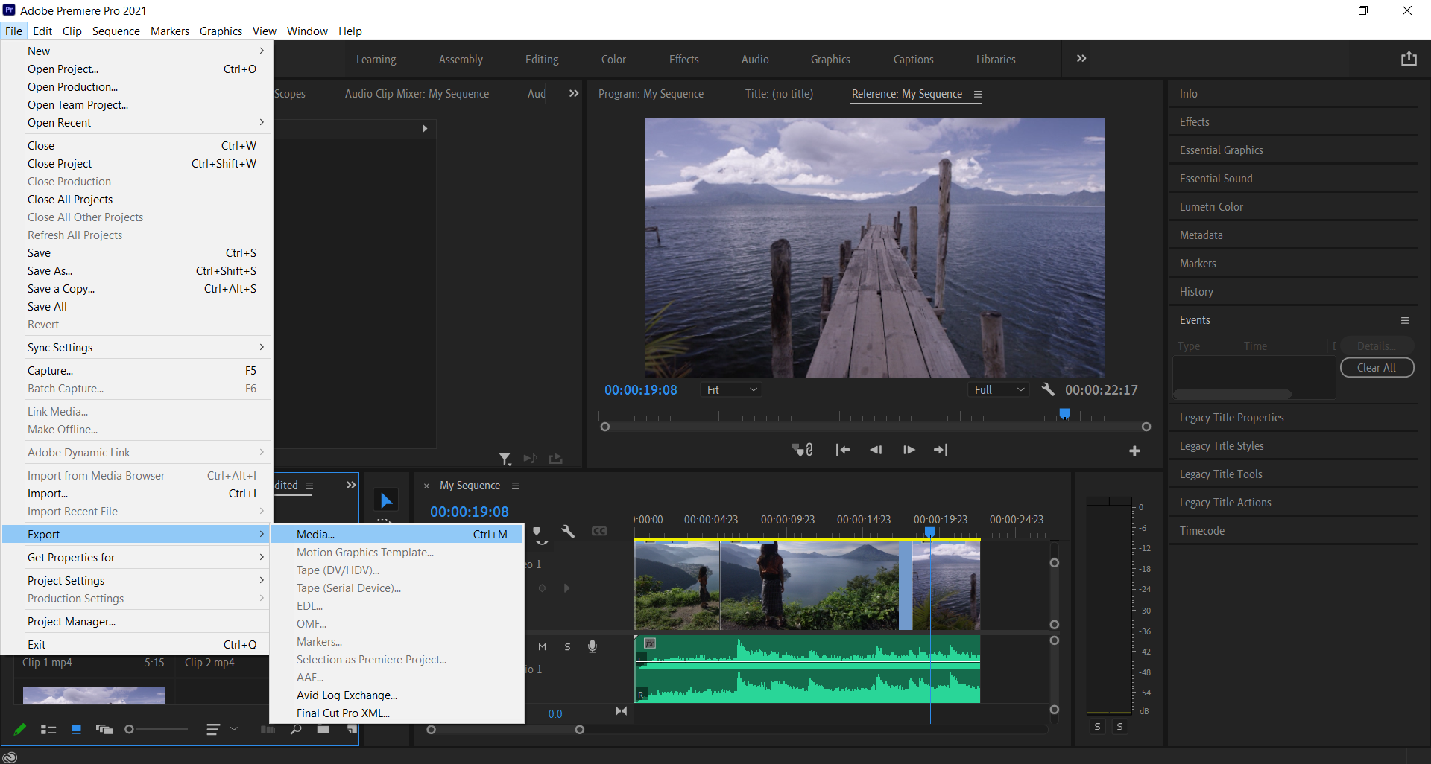The image size is (1431, 764).
Task: Choose Media from Export submenu
Action: (x=316, y=534)
